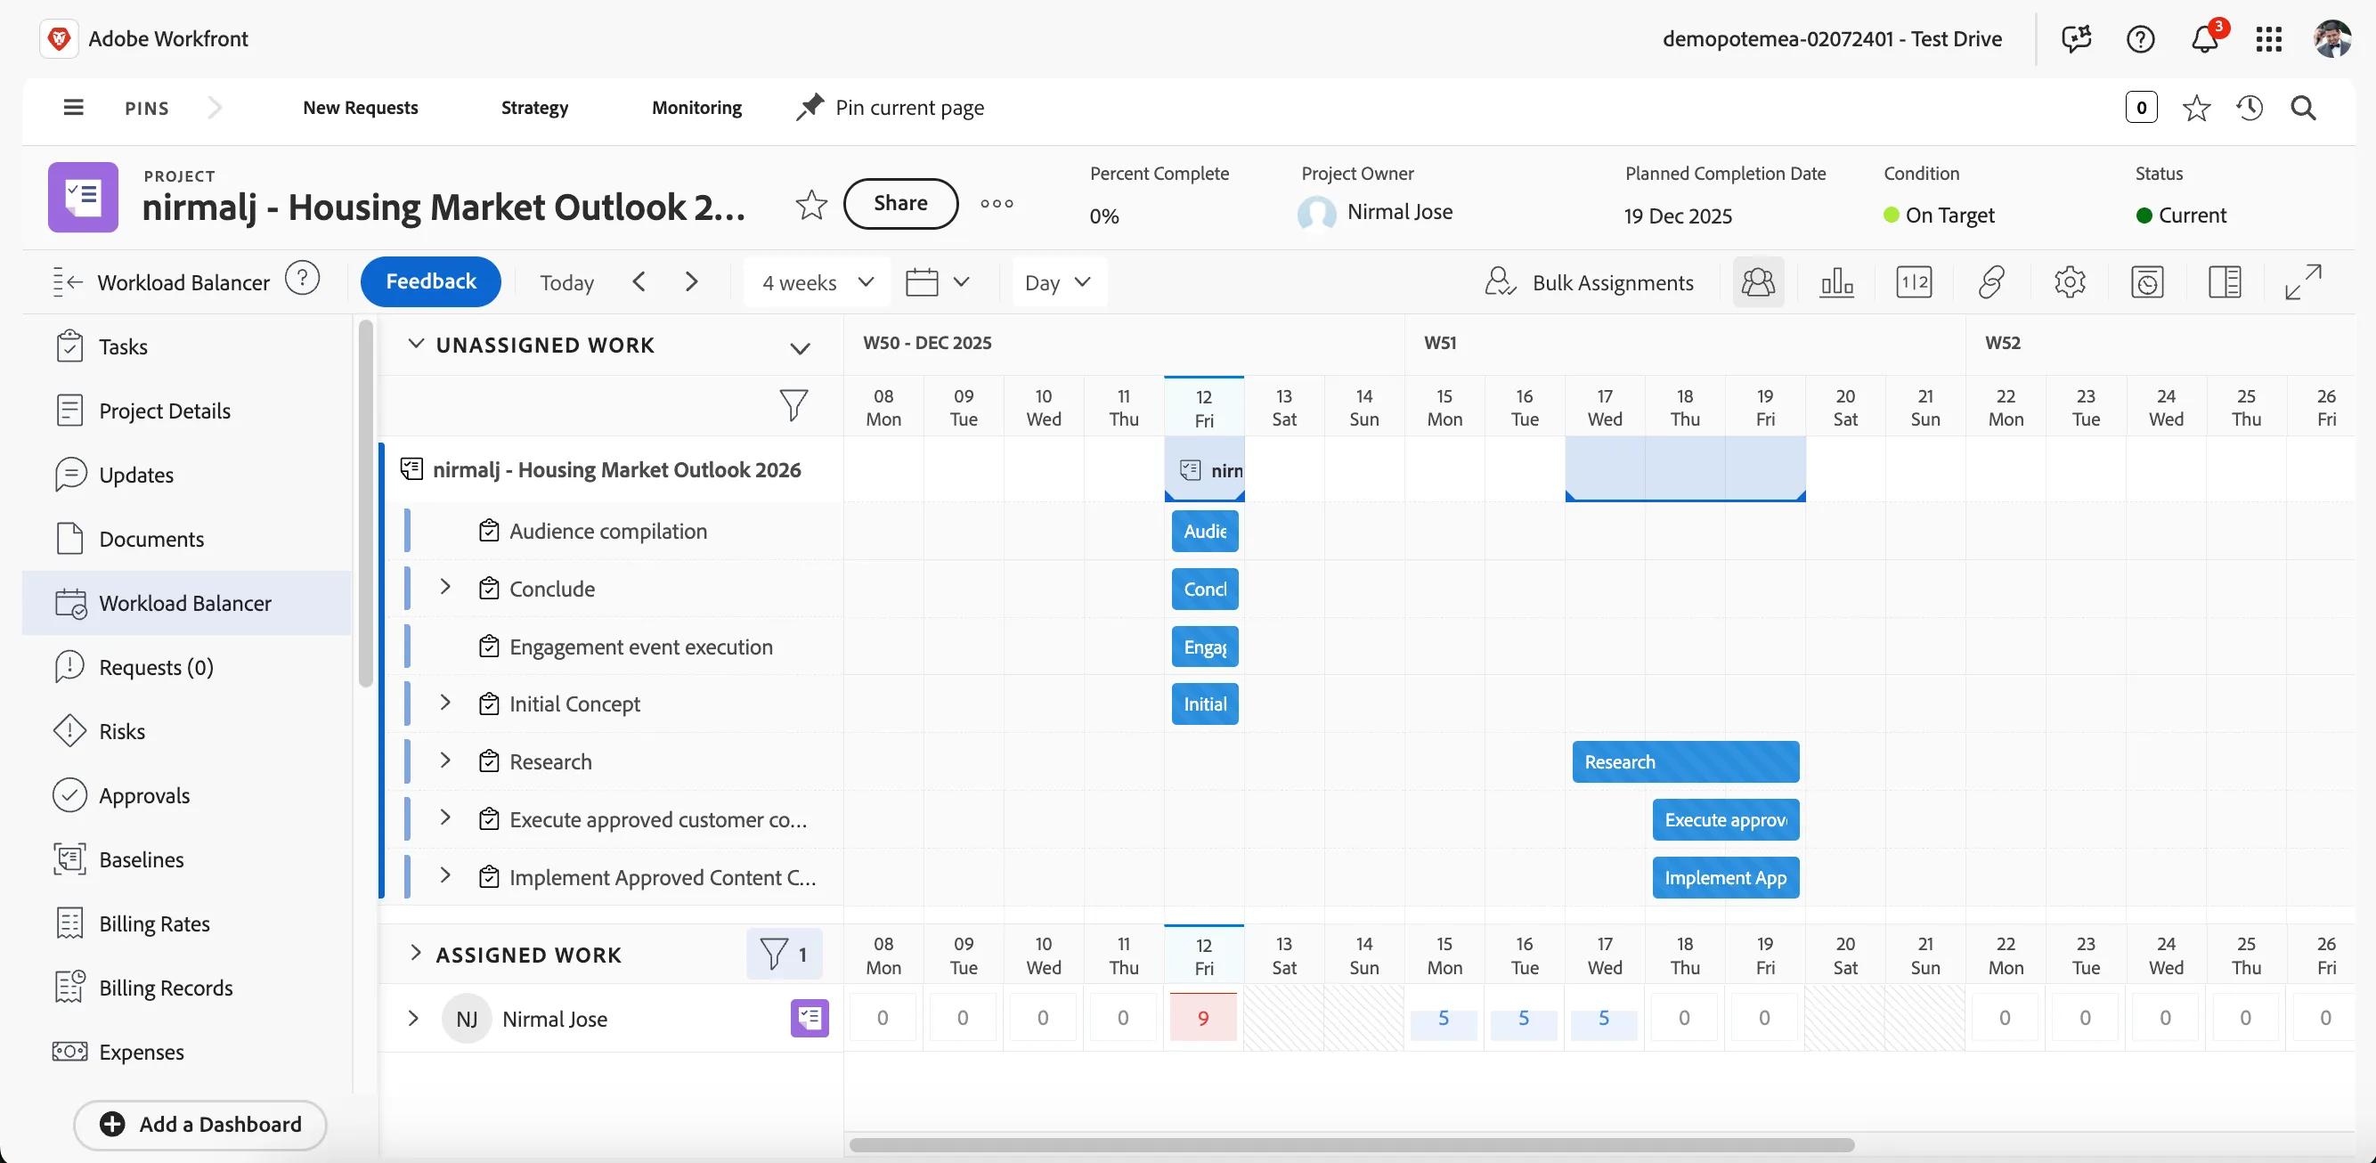This screenshot has width=2376, height=1163.
Task: Open Workload Balancer help icon
Action: coord(302,279)
